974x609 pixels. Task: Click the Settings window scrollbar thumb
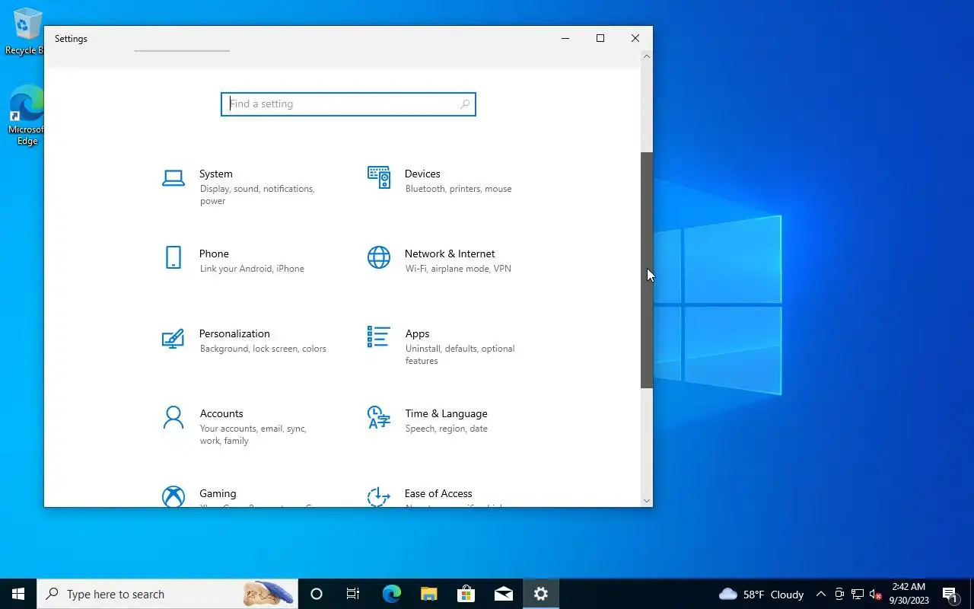(647, 270)
